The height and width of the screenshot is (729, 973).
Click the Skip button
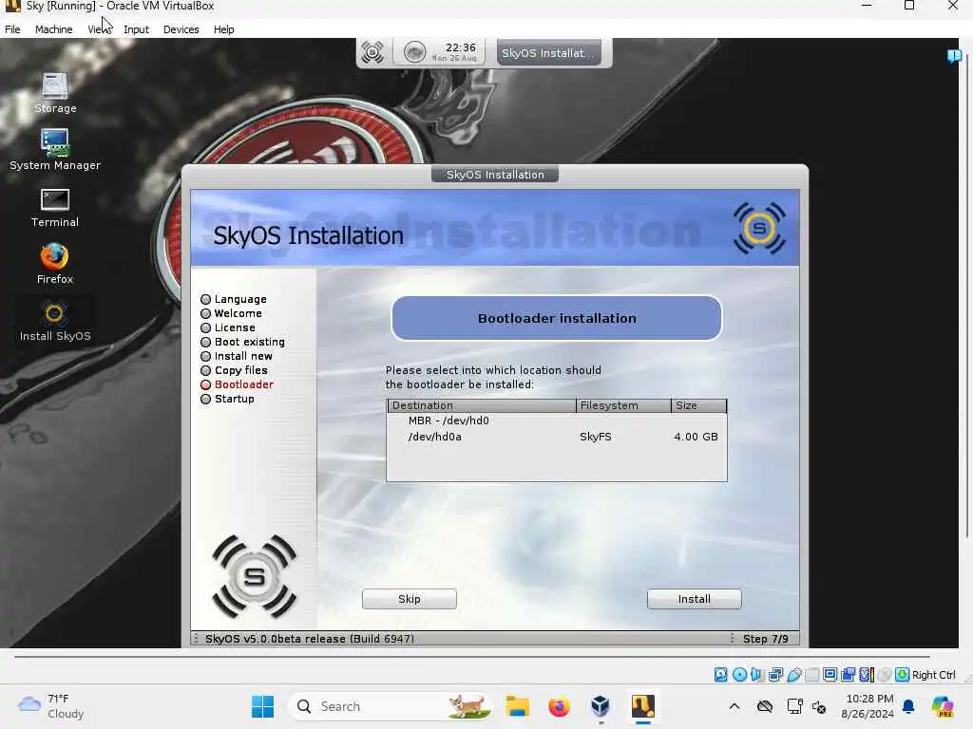pos(410,599)
